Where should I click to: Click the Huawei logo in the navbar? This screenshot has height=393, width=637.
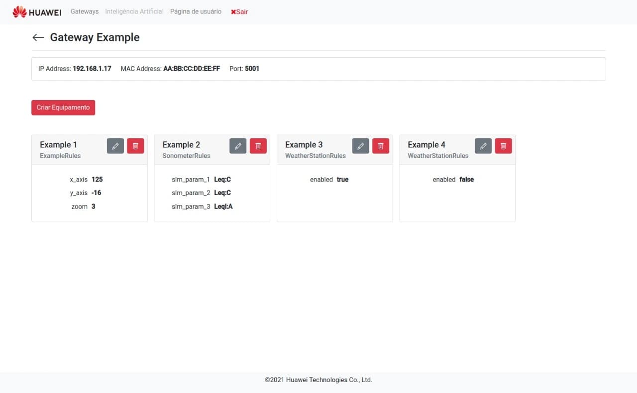pos(37,12)
